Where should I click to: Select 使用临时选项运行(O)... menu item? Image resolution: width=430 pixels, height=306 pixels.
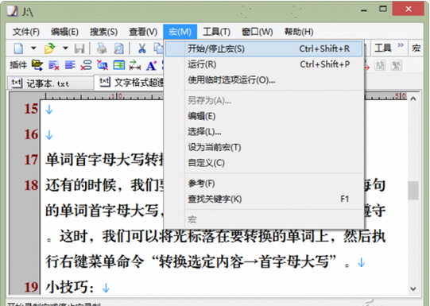(x=264, y=80)
